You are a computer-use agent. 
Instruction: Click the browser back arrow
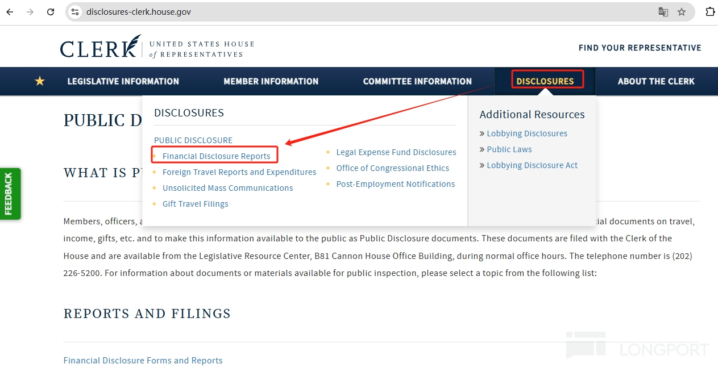click(10, 12)
